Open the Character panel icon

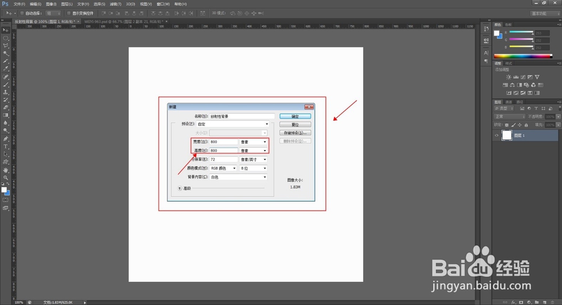click(x=486, y=53)
